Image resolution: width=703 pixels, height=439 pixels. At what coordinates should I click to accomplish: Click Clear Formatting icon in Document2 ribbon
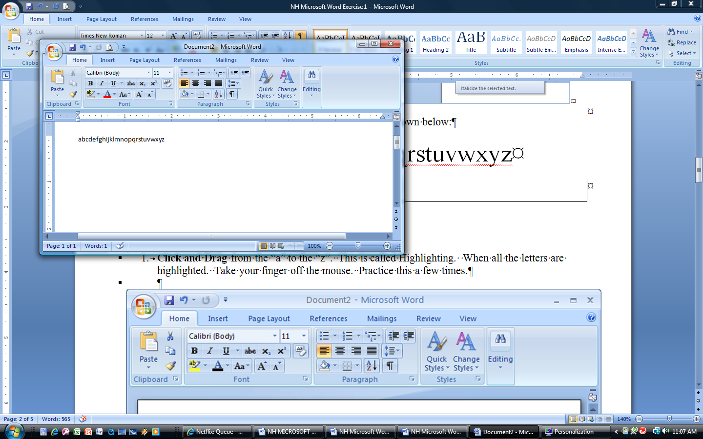pyautogui.click(x=167, y=83)
